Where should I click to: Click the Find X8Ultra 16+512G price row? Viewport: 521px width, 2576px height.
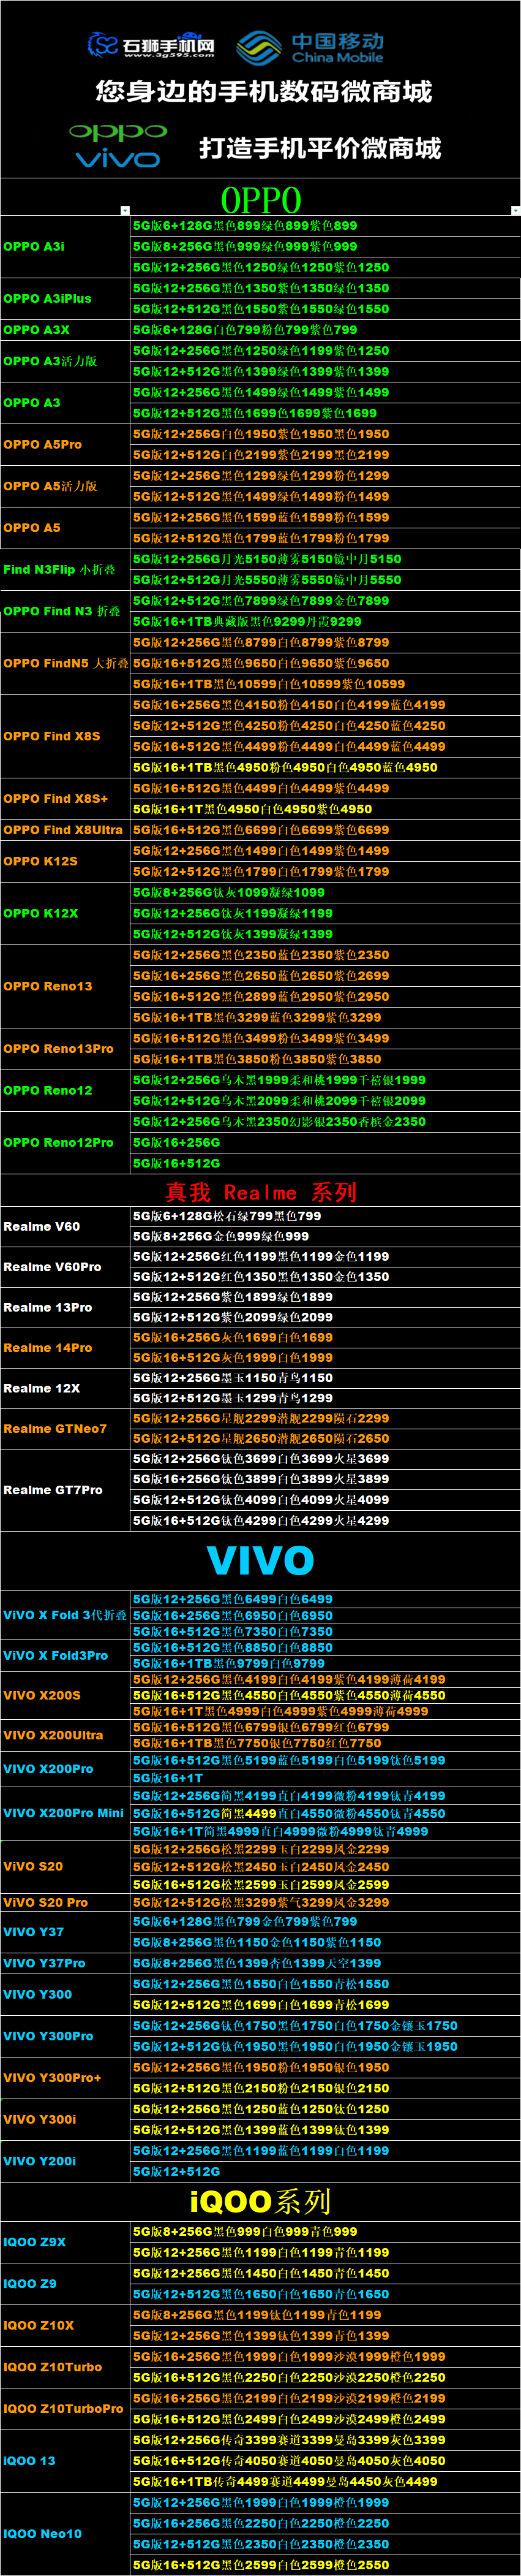click(325, 829)
